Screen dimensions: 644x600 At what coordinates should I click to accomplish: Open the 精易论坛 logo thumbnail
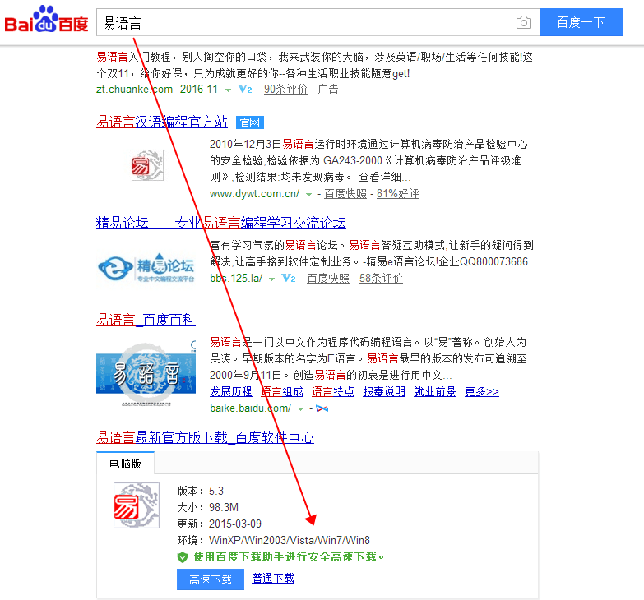click(x=146, y=267)
